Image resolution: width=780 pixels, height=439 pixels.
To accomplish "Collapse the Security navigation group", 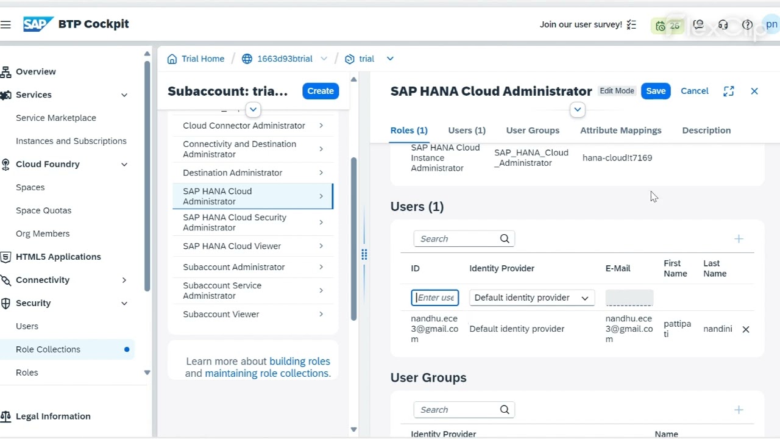I will [x=124, y=304].
